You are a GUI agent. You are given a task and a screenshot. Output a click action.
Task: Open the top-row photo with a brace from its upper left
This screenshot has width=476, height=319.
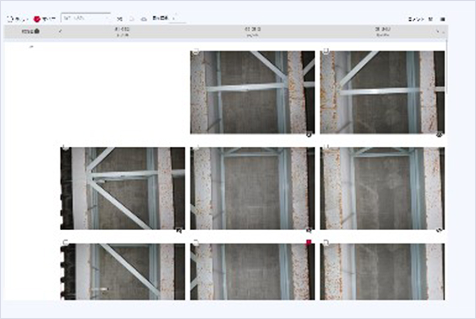tap(252, 92)
